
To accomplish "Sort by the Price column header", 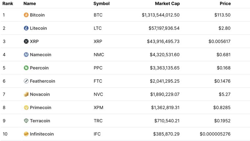I will click(x=225, y=4).
